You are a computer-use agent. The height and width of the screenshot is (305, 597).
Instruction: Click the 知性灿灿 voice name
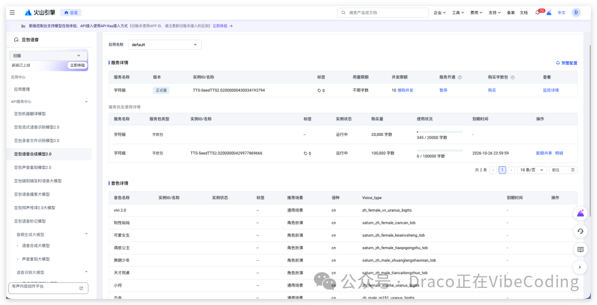(x=122, y=223)
